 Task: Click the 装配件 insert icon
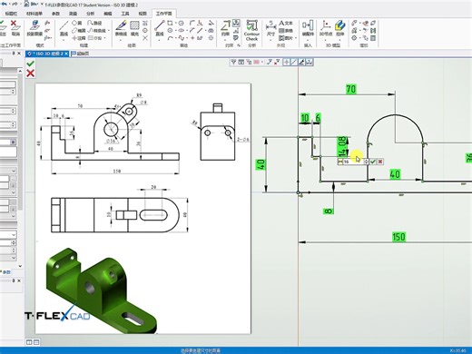pyautogui.click(x=308, y=29)
